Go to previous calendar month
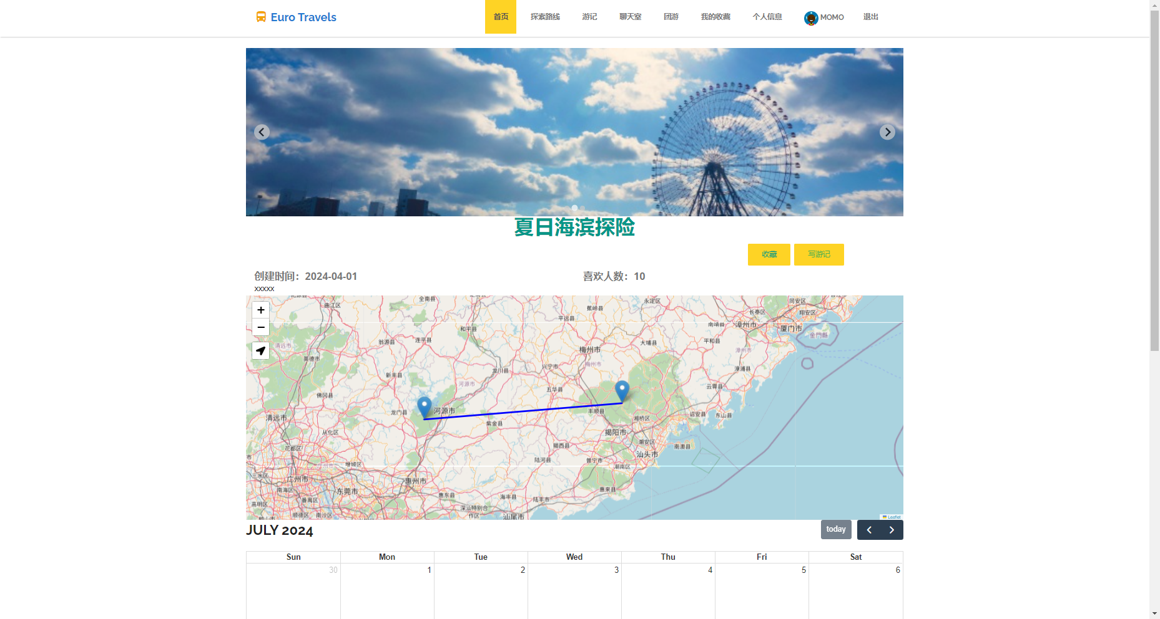 pyautogui.click(x=869, y=530)
